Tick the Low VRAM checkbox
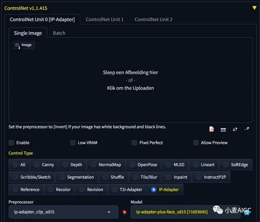 point(73,143)
